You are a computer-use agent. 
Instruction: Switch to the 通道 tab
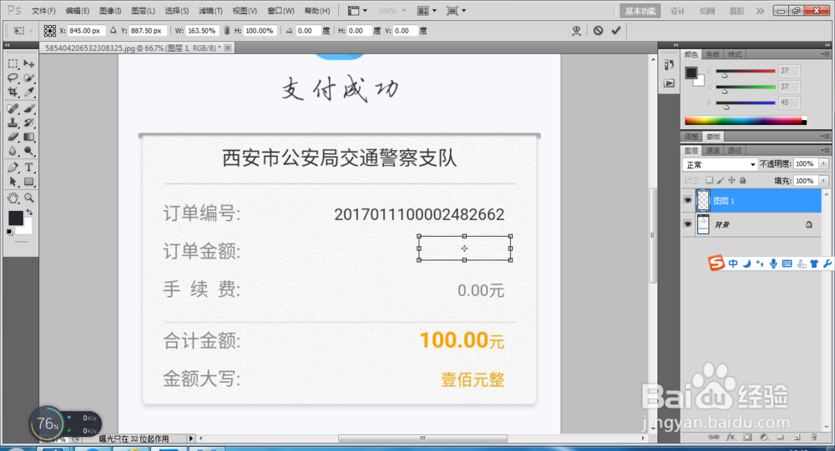click(713, 151)
